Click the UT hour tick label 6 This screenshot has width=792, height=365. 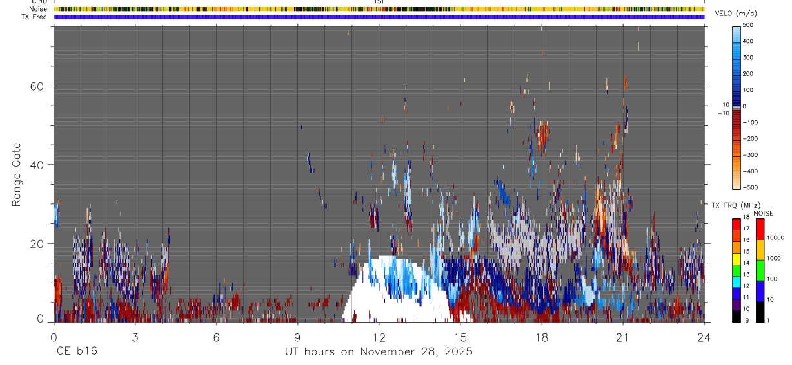click(216, 337)
